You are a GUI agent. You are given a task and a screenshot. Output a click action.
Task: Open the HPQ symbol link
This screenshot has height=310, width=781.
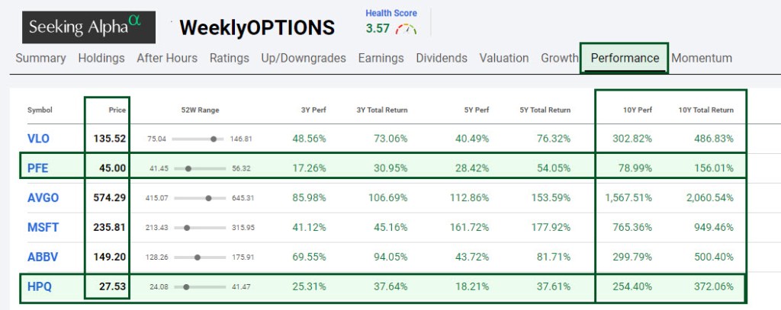click(40, 286)
